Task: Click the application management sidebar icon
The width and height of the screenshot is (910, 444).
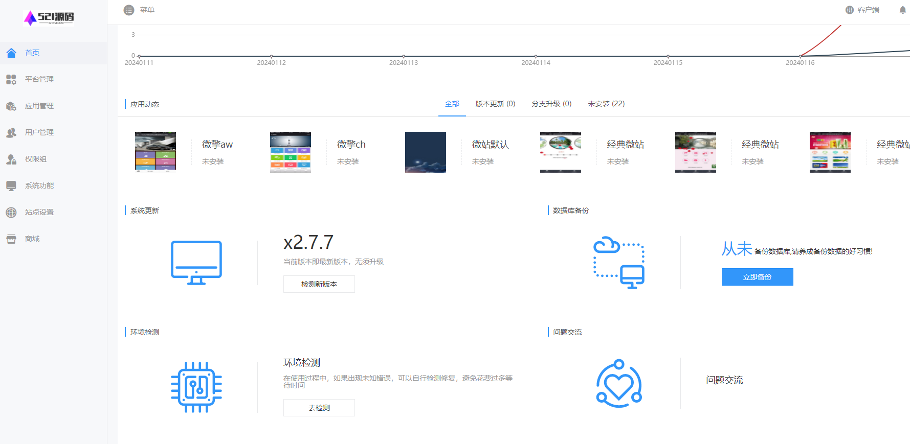Action: pos(11,106)
